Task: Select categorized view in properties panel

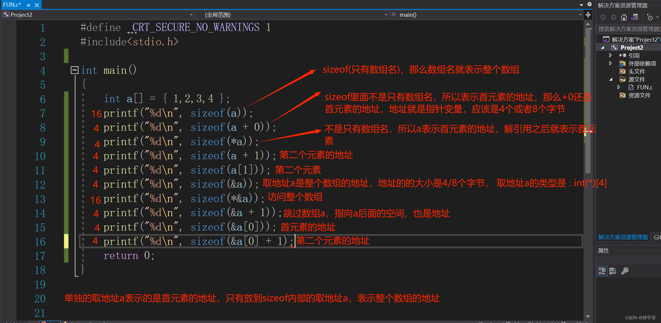Action: tap(602, 271)
